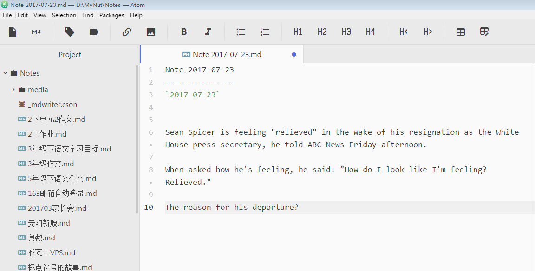
Task: Open the File menu
Action: (7, 15)
